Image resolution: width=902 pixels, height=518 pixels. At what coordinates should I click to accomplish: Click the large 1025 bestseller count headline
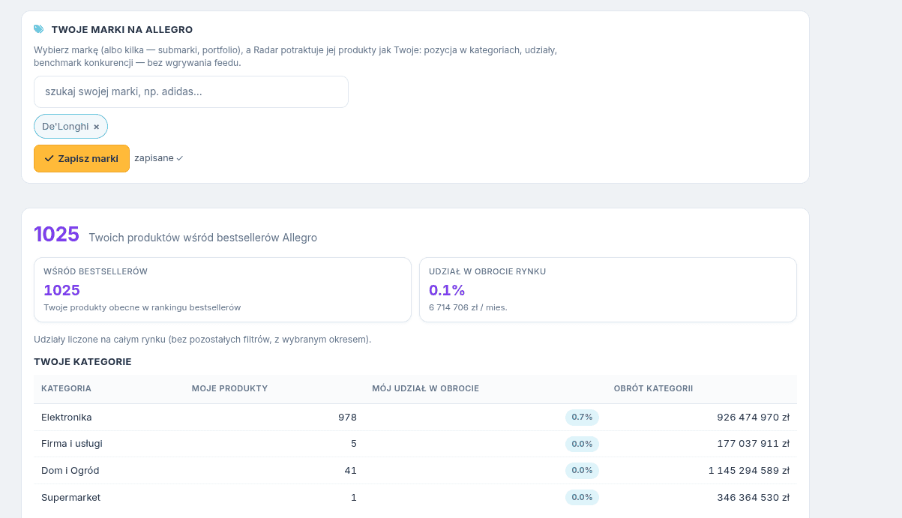coord(56,235)
